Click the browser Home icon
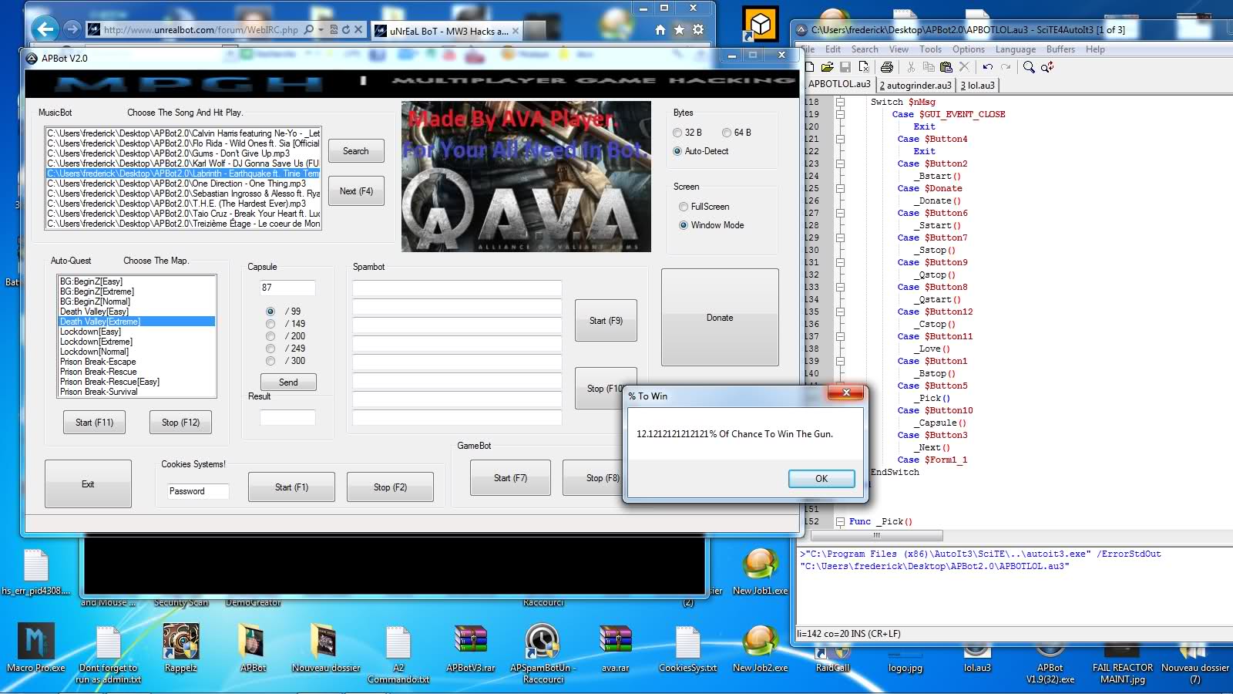Image resolution: width=1233 pixels, height=694 pixels. pos(660,29)
